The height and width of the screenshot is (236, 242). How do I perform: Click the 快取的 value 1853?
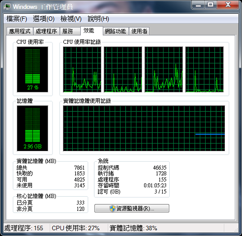coord(80,174)
